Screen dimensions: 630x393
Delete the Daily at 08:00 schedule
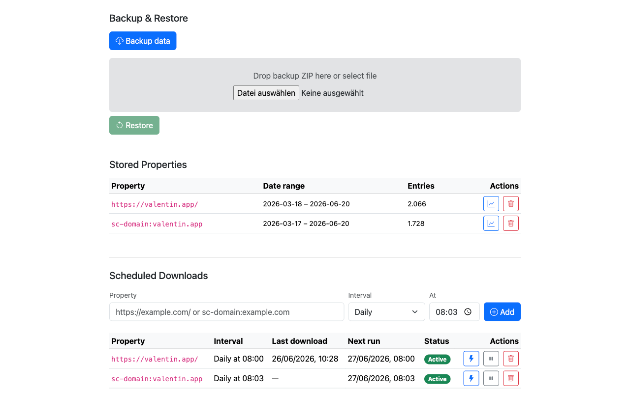tap(511, 359)
